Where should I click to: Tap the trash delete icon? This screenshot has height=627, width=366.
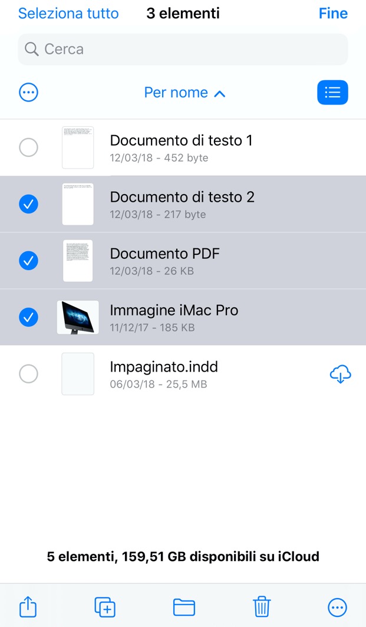[262, 606]
